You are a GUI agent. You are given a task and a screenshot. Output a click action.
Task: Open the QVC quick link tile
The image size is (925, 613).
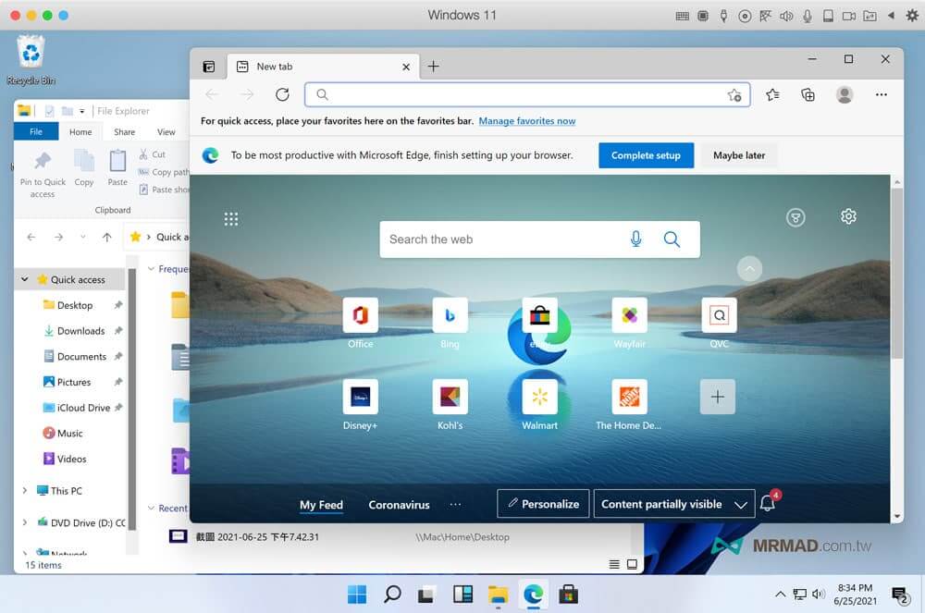tap(719, 315)
